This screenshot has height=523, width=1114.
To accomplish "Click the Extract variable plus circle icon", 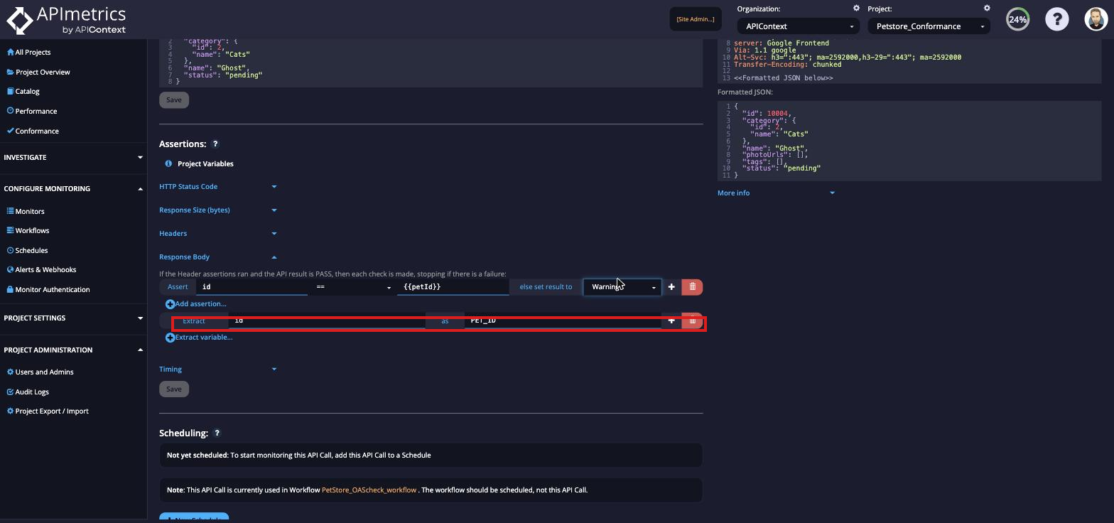I will click(170, 338).
